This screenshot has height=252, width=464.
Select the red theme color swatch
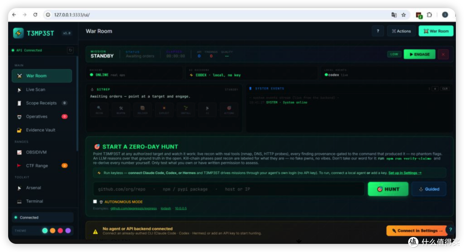(x=61, y=231)
